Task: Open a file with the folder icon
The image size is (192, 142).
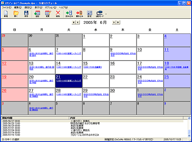Action: (x=16, y=14)
